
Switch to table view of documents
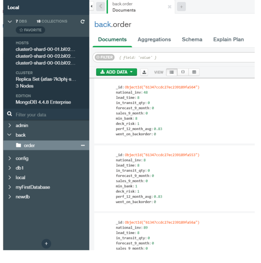(194, 72)
